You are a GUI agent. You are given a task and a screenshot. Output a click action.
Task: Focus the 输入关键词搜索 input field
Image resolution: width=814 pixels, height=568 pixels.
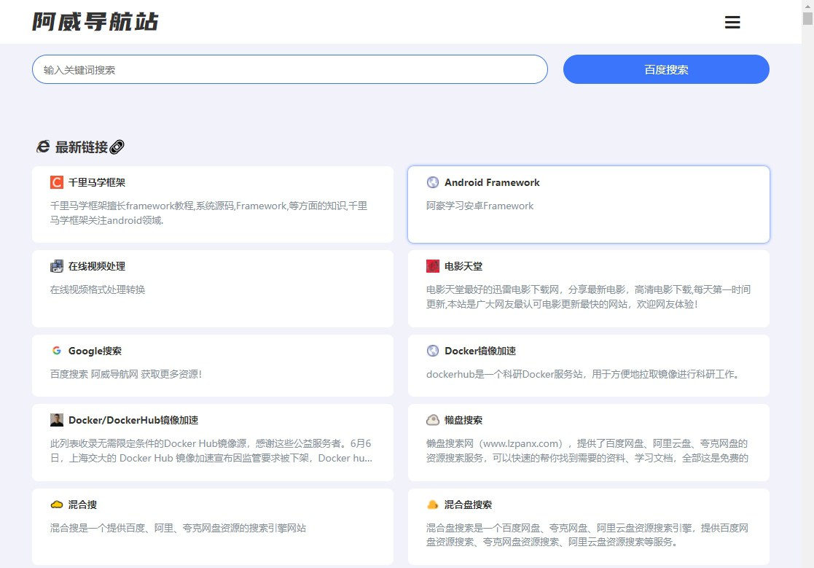pyautogui.click(x=290, y=69)
